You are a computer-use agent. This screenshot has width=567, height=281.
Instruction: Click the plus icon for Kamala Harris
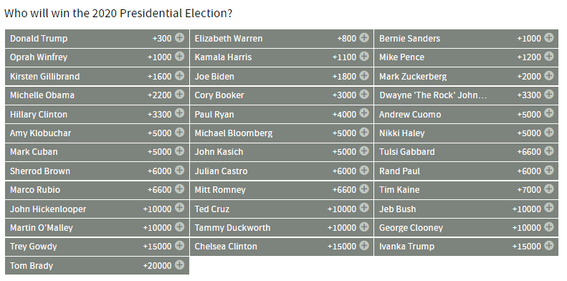(x=364, y=57)
